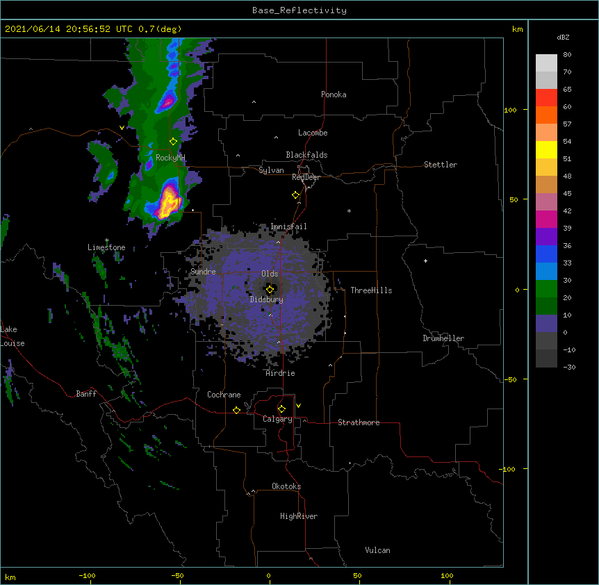Click the yellow diamond marker above Calgary label
Image resolution: width=599 pixels, height=585 pixels.
tap(281, 409)
